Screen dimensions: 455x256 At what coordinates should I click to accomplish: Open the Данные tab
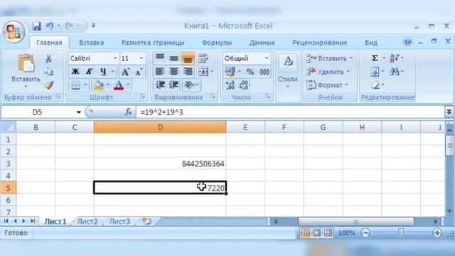pos(262,43)
